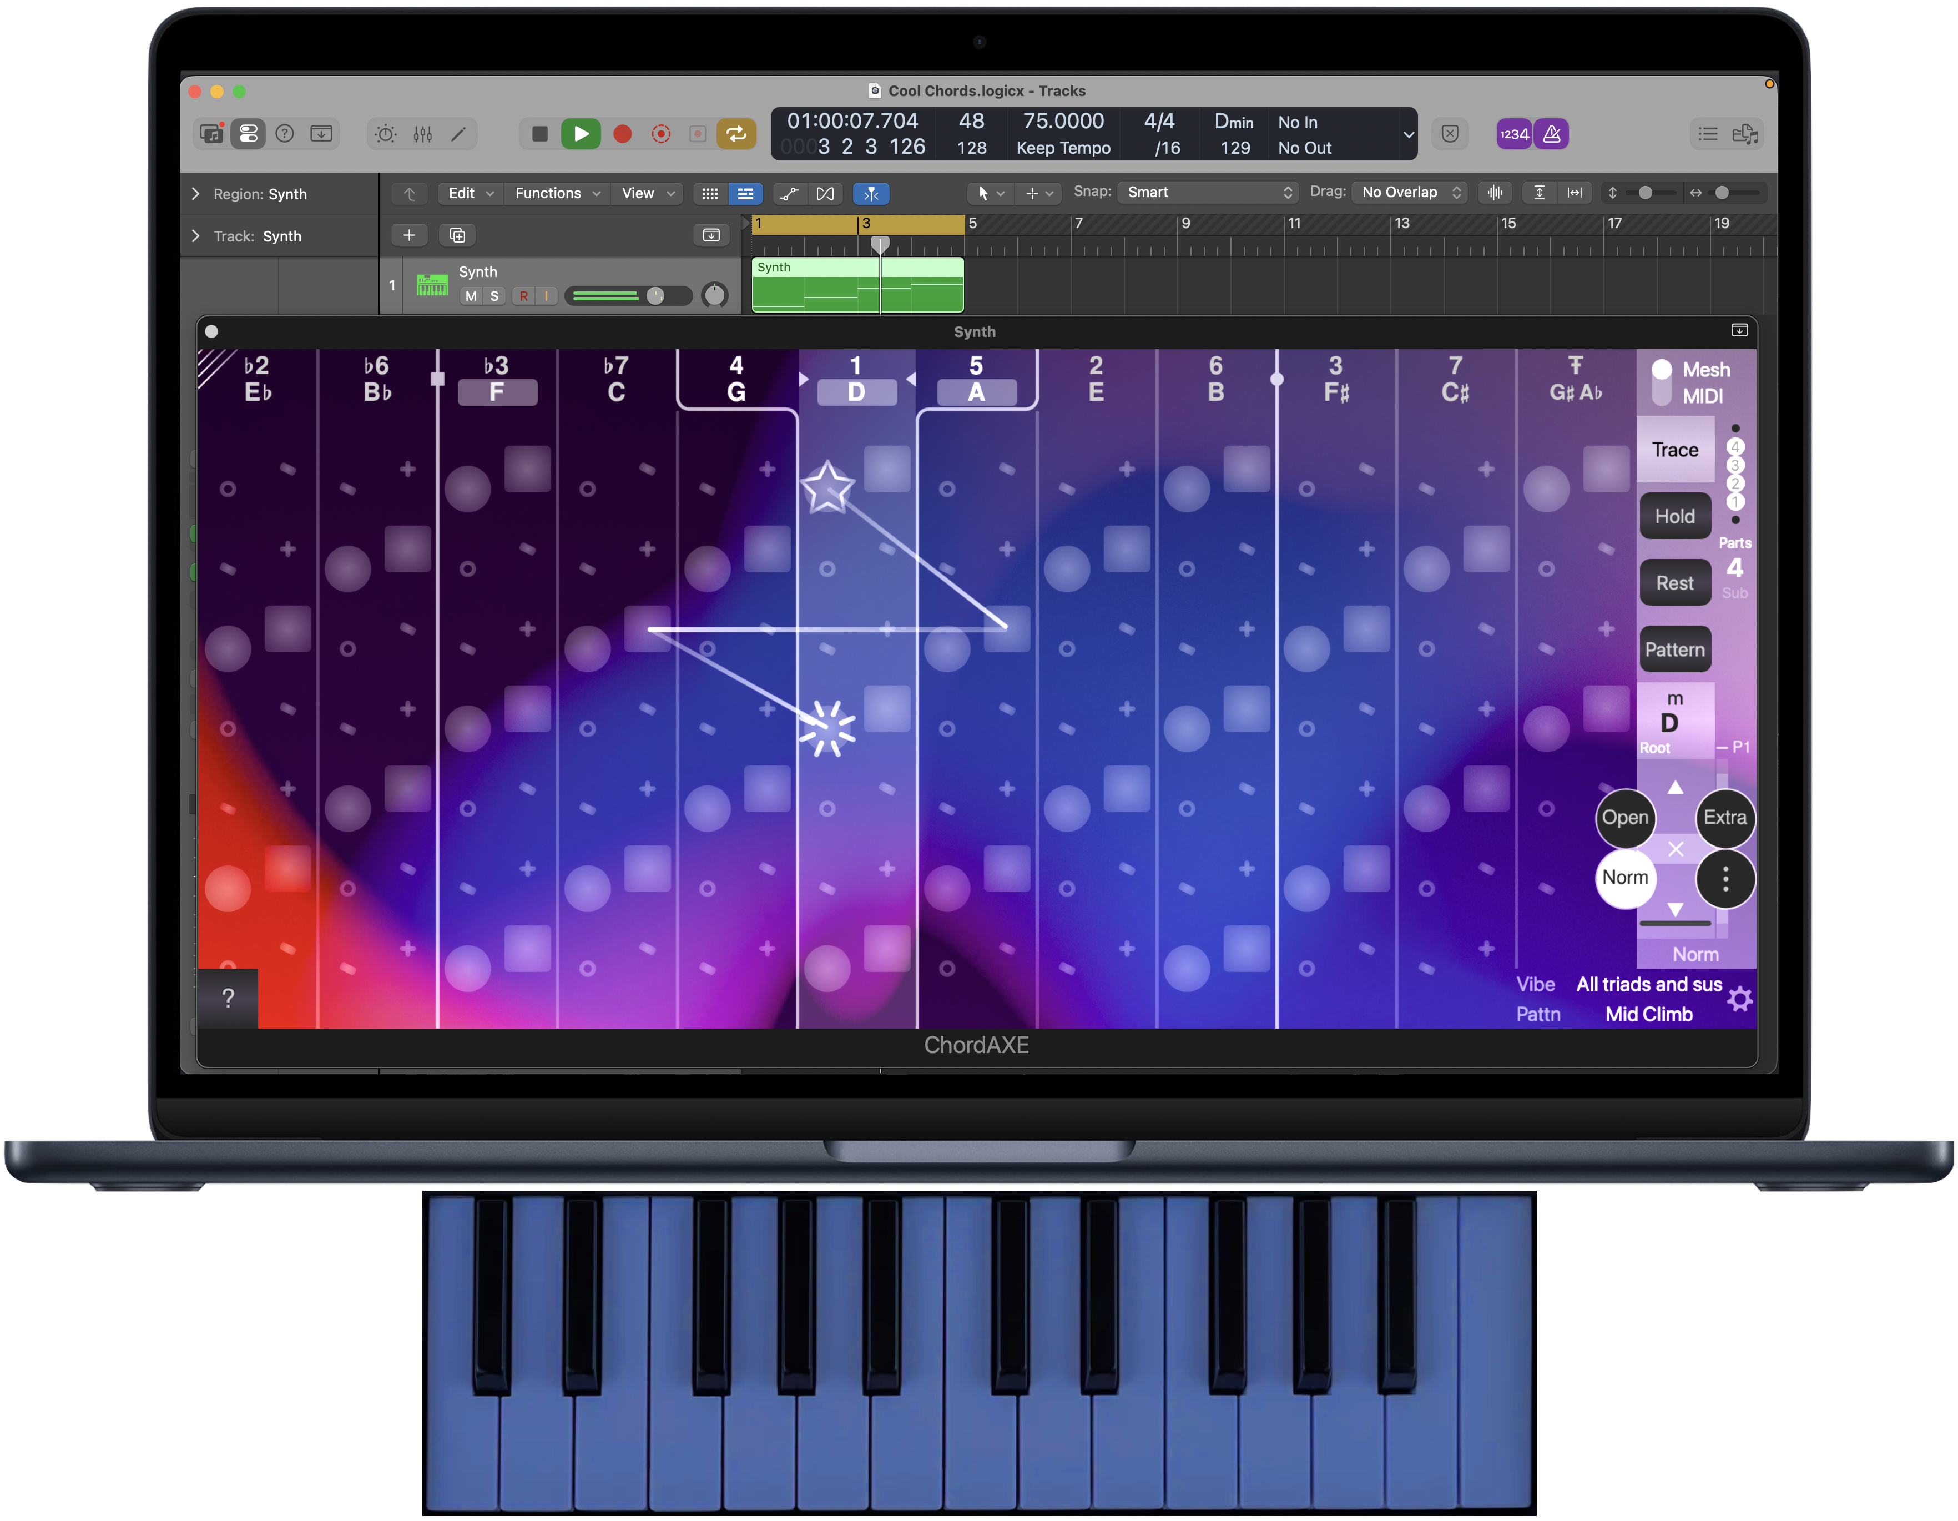Image resolution: width=1958 pixels, height=1521 pixels.
Task: Open the Command-click tool menu
Action: [x=1038, y=193]
